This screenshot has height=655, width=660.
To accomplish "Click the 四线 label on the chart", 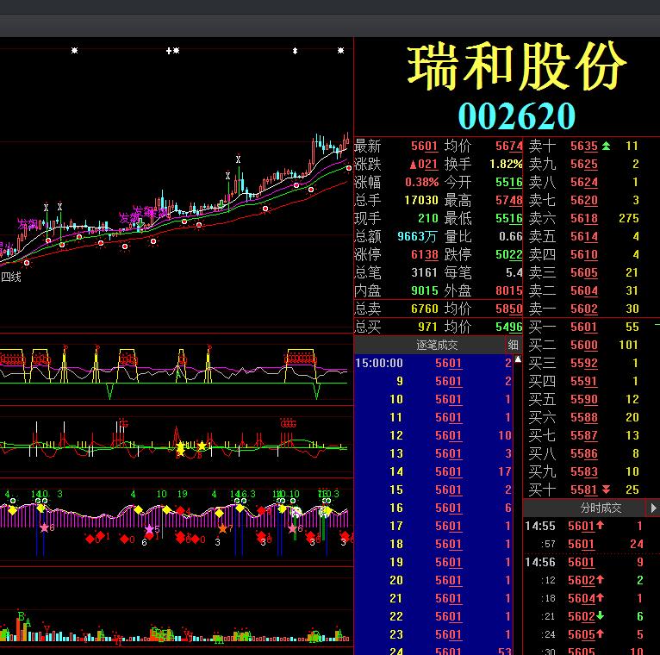I will click(x=11, y=277).
